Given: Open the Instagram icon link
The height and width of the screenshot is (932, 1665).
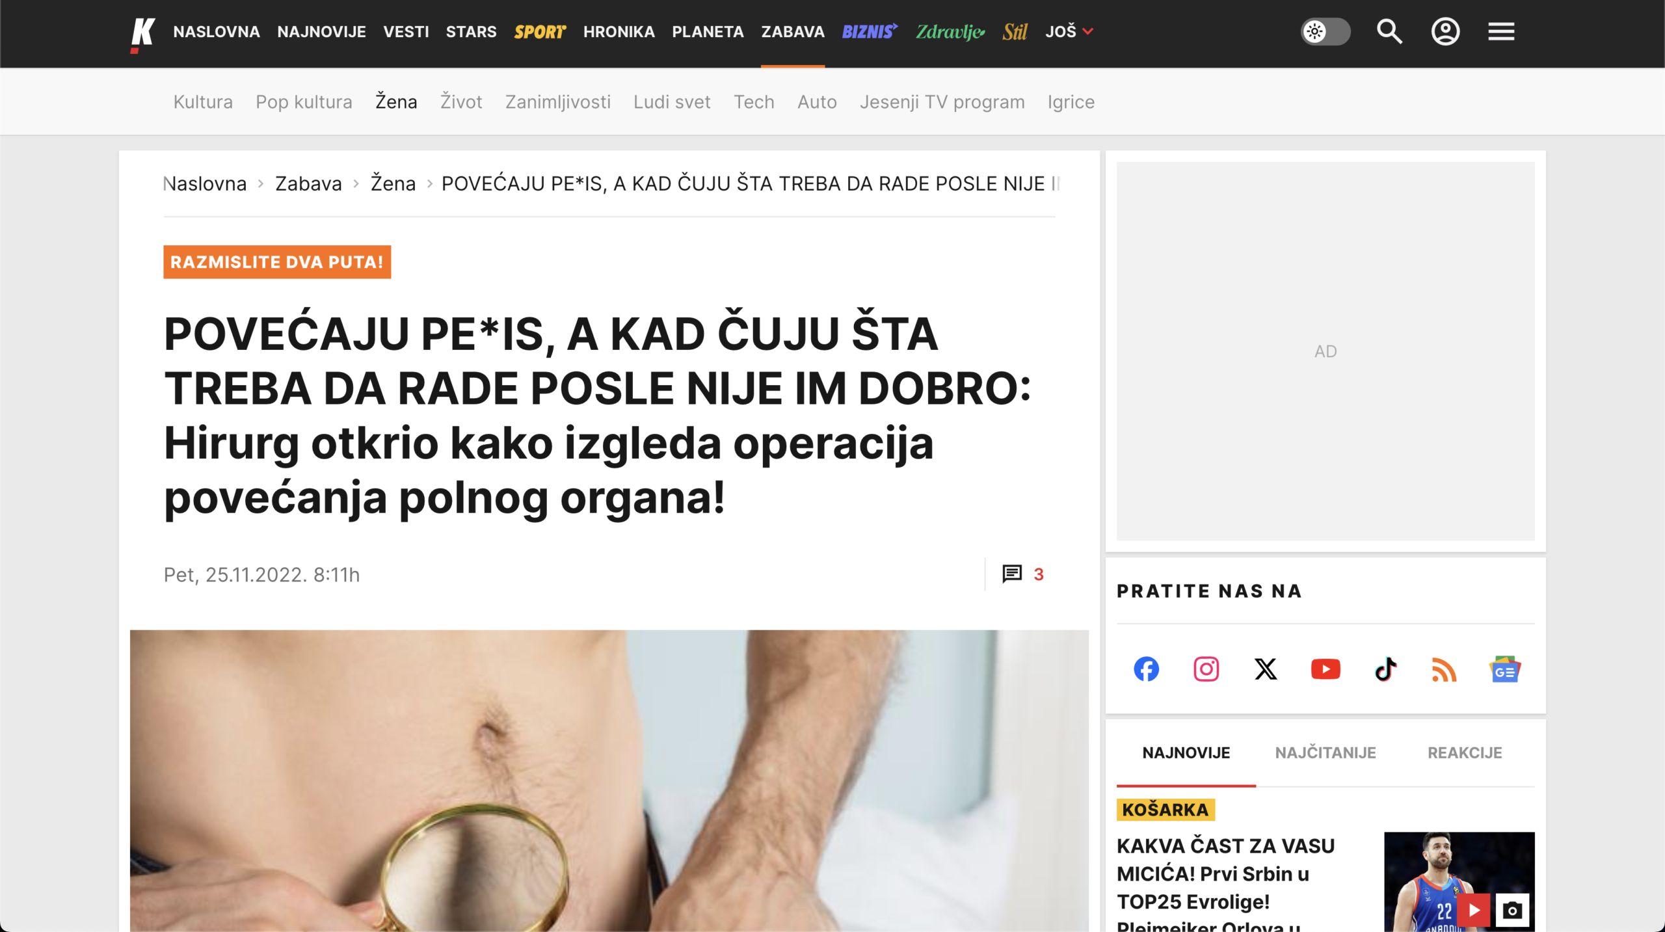Looking at the screenshot, I should click(x=1206, y=669).
